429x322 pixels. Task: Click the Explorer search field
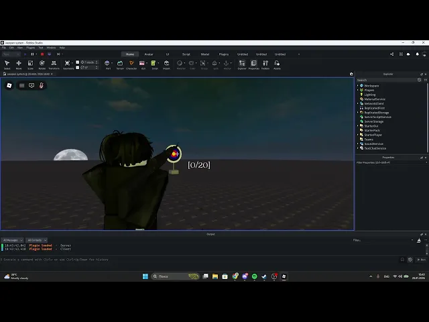point(386,80)
